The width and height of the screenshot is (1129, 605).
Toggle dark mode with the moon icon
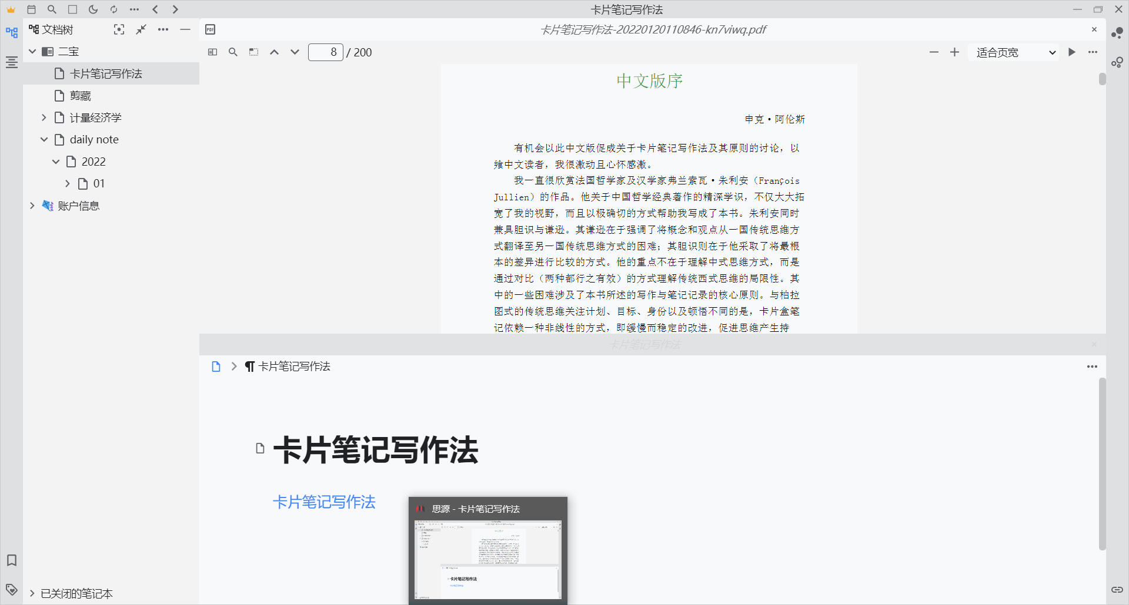(93, 9)
